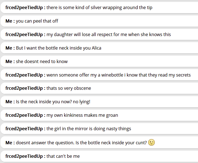Click username on the winebottle message
Viewport: 198px width, 163px height.
tap(24, 75)
